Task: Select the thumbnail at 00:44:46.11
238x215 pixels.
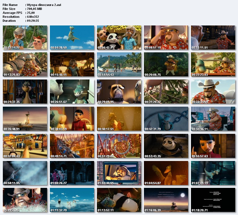Action: (213, 119)
